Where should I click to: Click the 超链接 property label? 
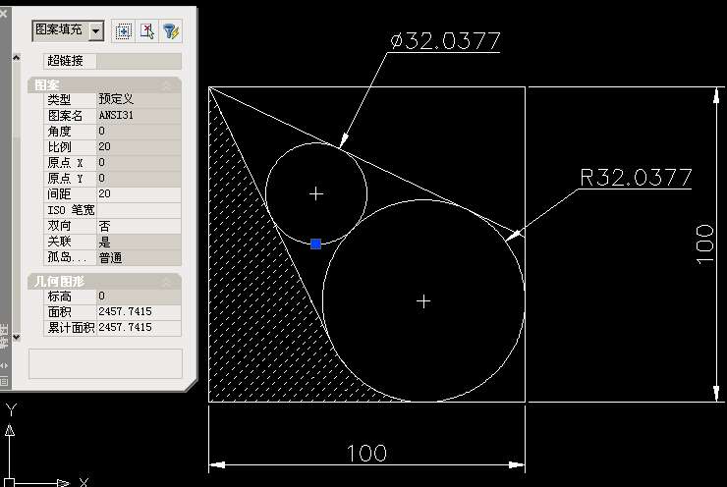point(65,61)
